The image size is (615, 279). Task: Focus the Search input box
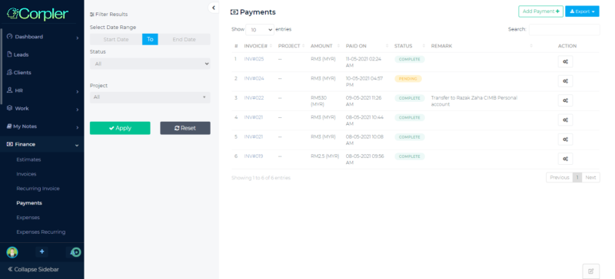(x=564, y=29)
